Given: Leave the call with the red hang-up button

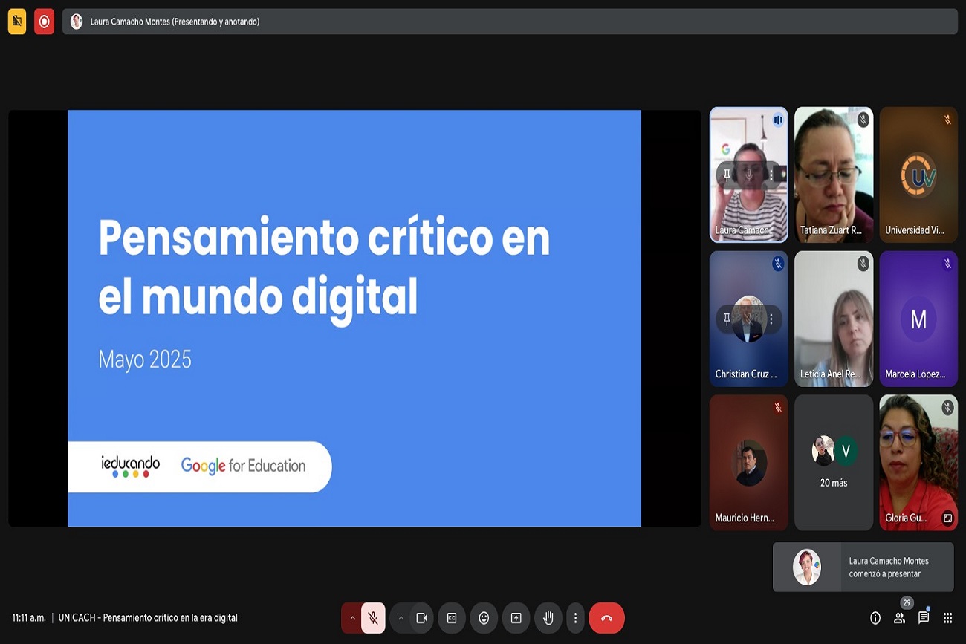Looking at the screenshot, I should [x=606, y=618].
